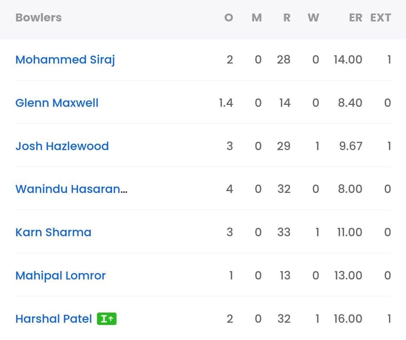Sort the table by the R column header

286,17
